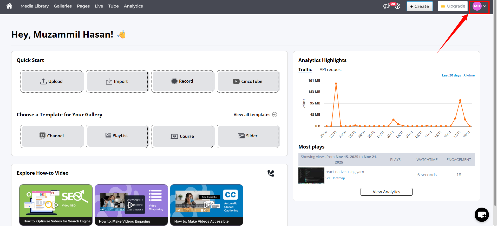The image size is (497, 226).
Task: Click the Create button
Action: (x=420, y=6)
